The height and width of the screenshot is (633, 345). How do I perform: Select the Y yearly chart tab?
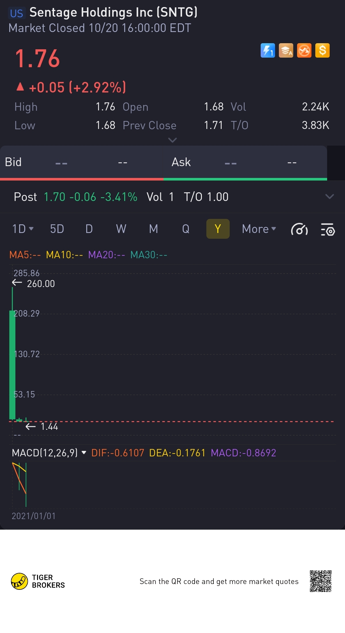click(x=218, y=229)
